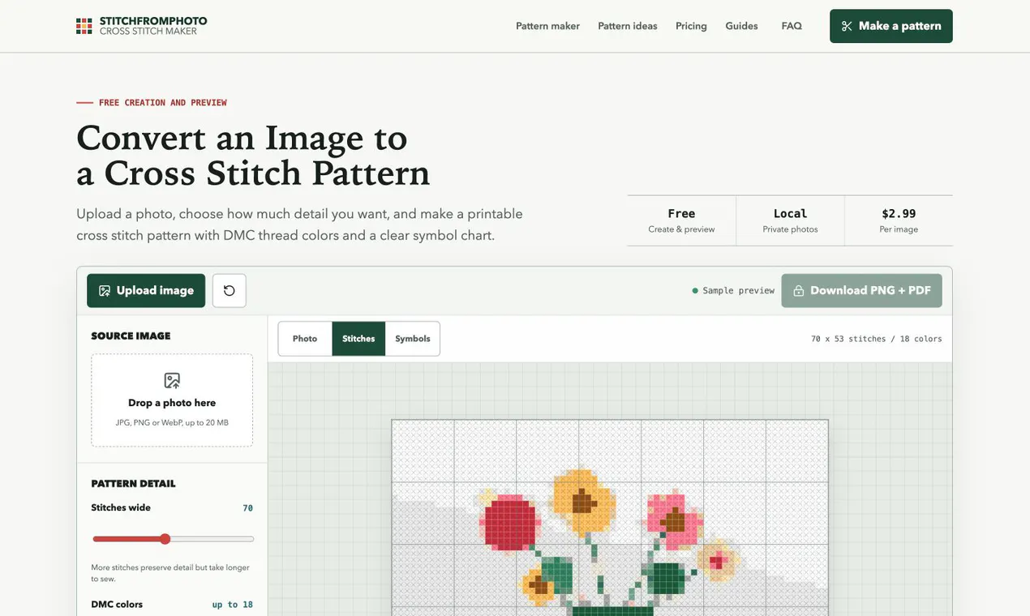Image resolution: width=1030 pixels, height=616 pixels.
Task: Click the '$2.99' Per image stat
Action: pyautogui.click(x=899, y=220)
